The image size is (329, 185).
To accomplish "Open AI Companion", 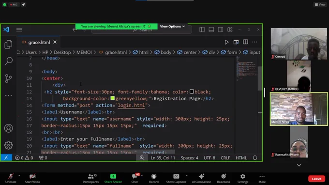I will [x=201, y=179].
